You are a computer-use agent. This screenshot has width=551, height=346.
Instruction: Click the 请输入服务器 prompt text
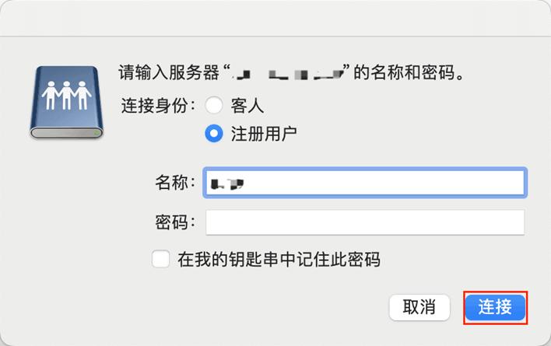170,75
